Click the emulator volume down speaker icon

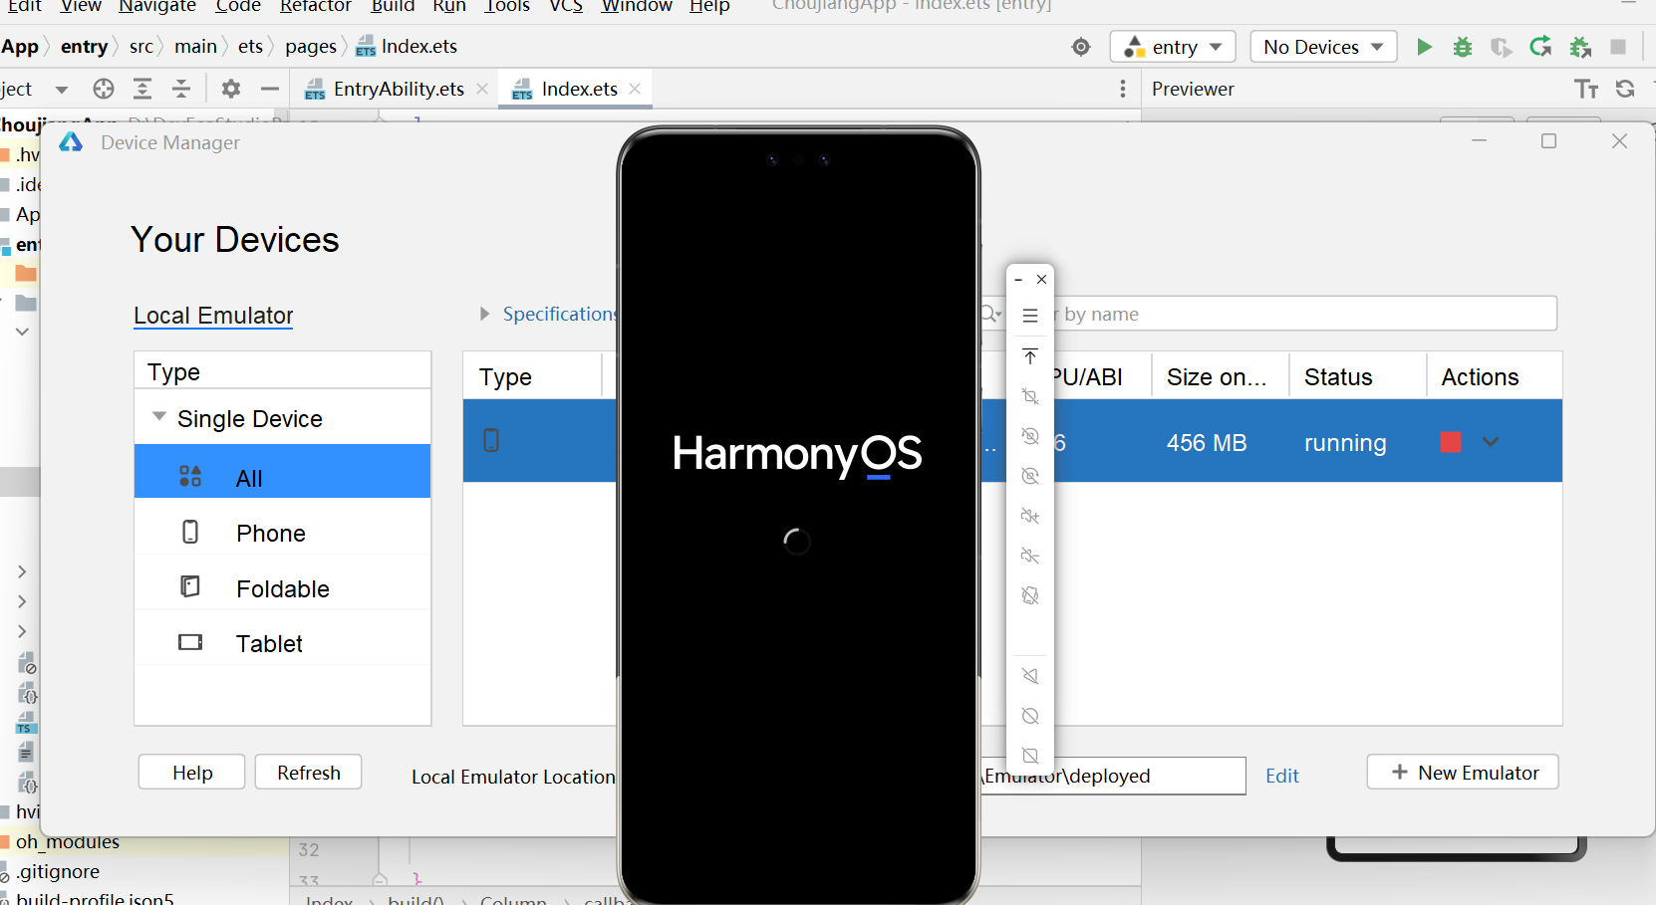click(x=1030, y=556)
